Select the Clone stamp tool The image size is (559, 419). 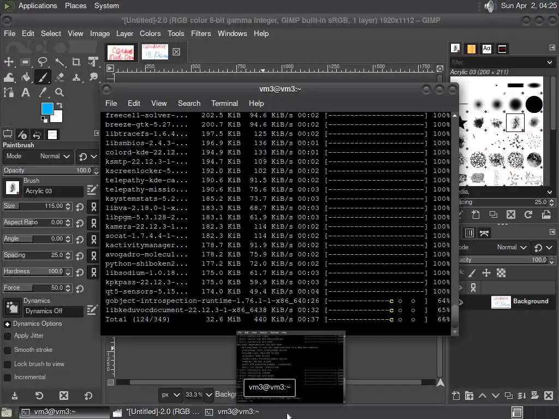(x=76, y=77)
